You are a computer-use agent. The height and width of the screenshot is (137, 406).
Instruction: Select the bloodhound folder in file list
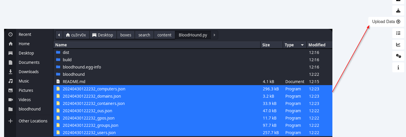[x=193, y=74]
